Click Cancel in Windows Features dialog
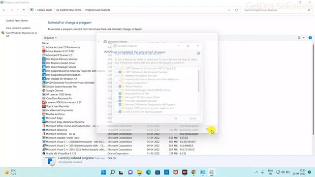 coord(192,118)
